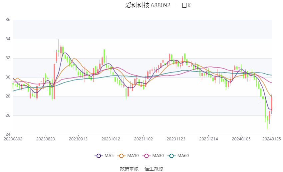The height and width of the screenshot is (172, 283).
Task: Click the 28 price axis label
Action: tap(8, 96)
